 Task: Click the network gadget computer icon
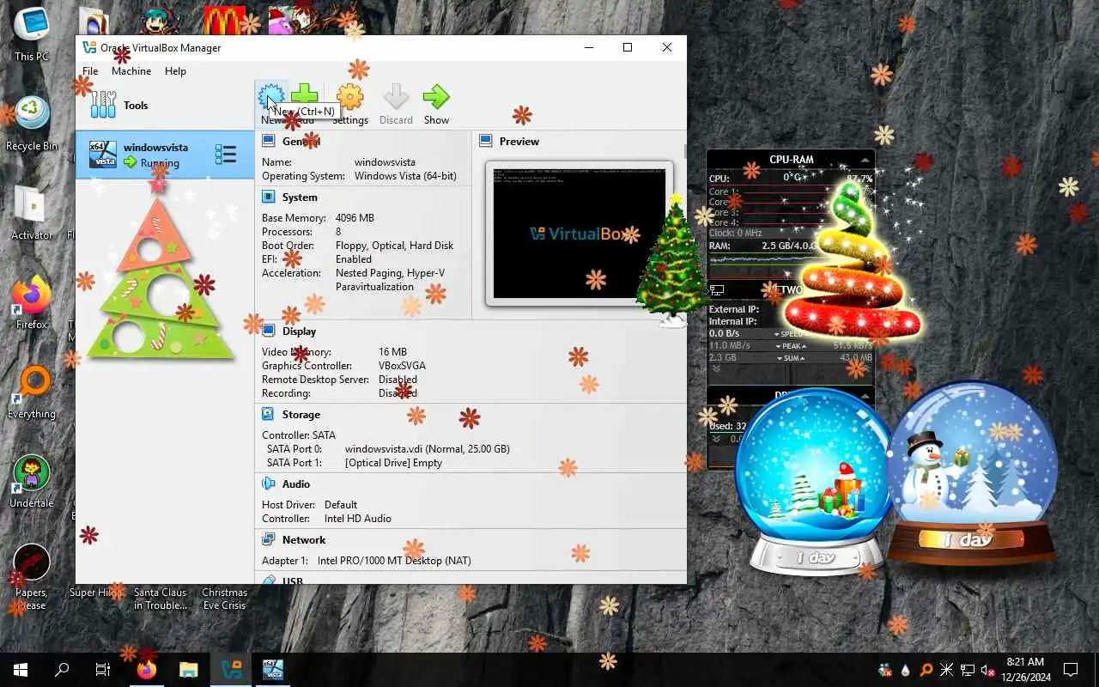717,290
